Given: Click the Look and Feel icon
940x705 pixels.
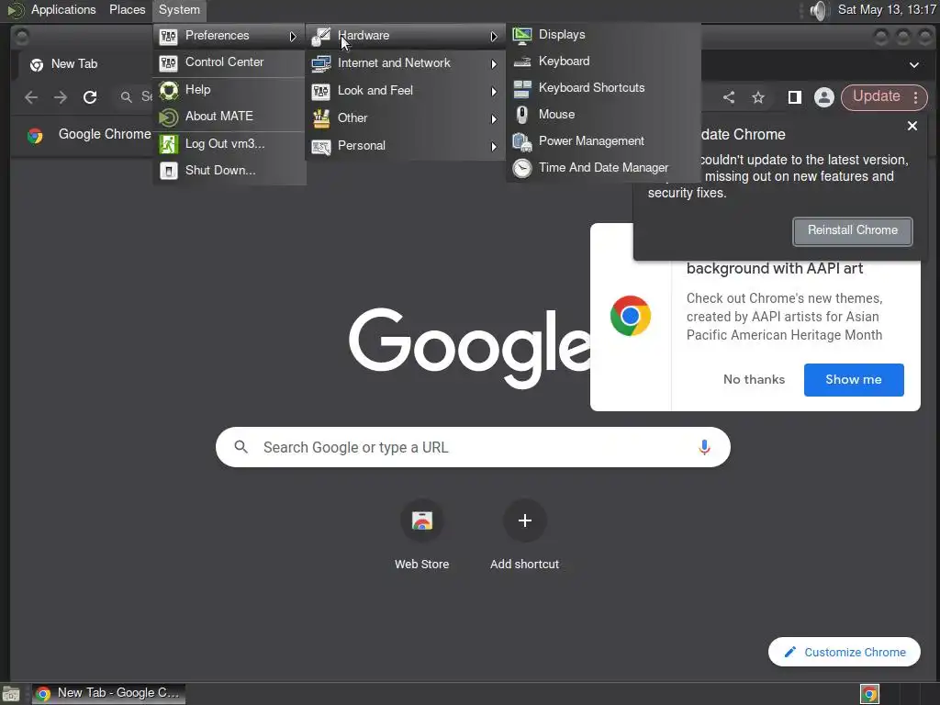Looking at the screenshot, I should click(320, 91).
